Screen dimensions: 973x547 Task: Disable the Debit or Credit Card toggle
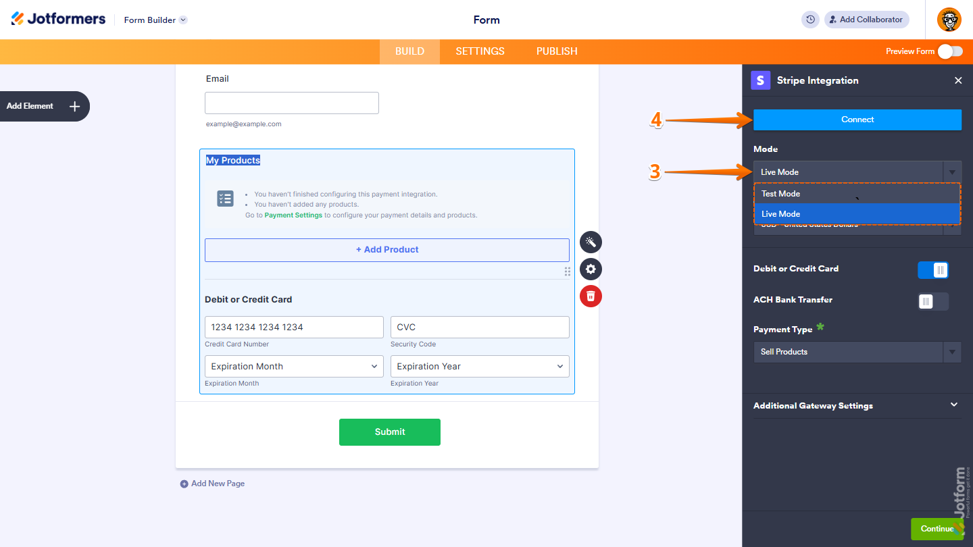933,270
